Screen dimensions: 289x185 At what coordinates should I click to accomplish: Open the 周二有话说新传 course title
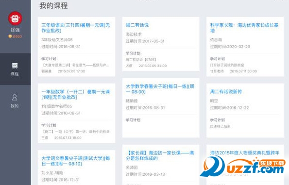point(226,92)
